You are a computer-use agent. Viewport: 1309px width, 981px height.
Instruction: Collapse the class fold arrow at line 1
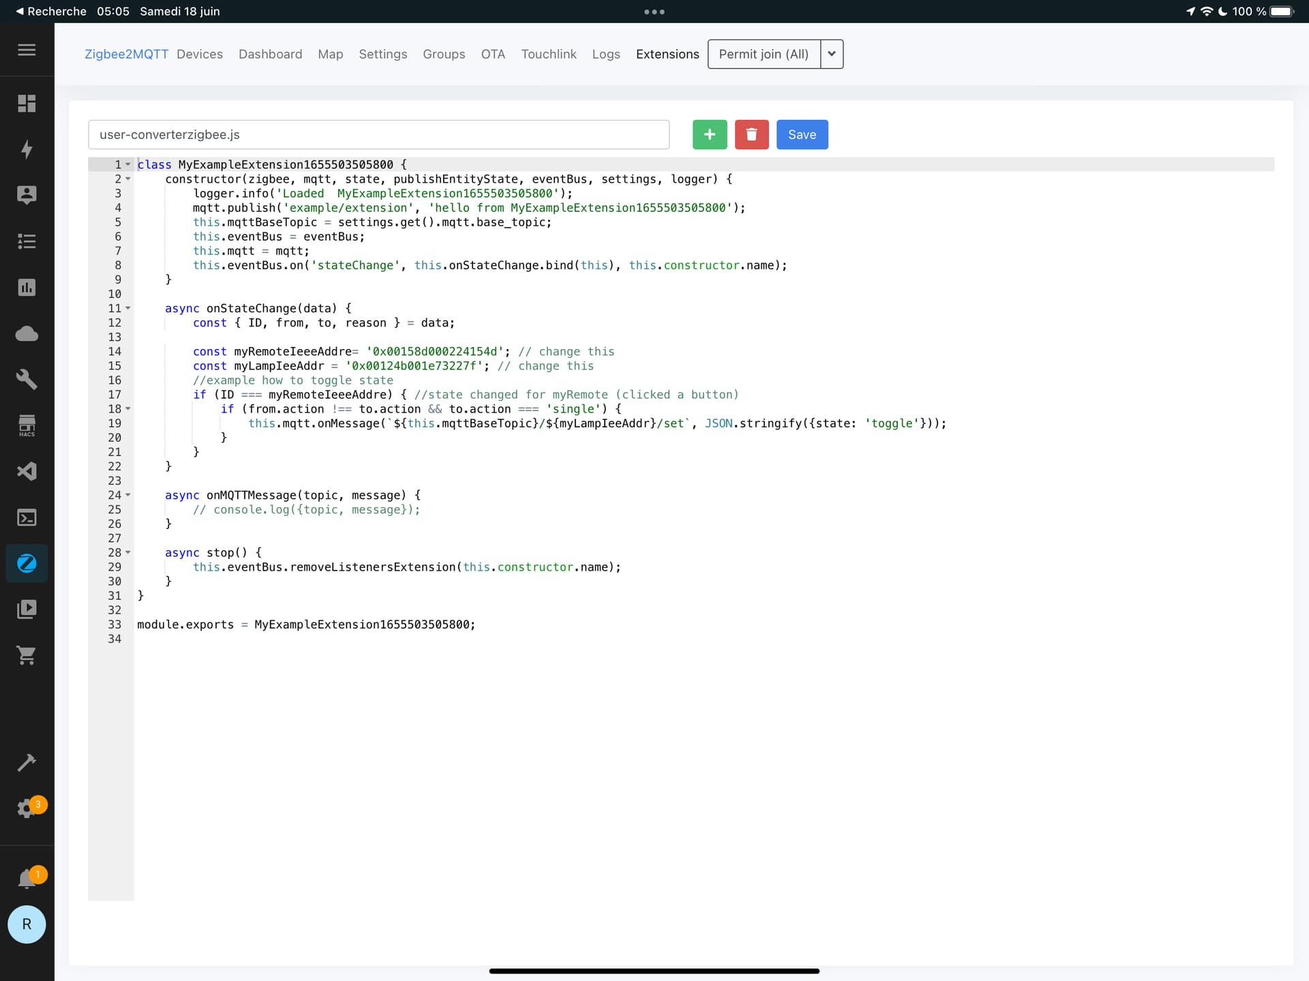tap(127, 164)
